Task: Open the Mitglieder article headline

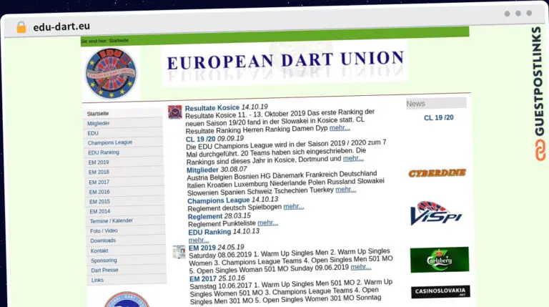Action: (x=202, y=170)
